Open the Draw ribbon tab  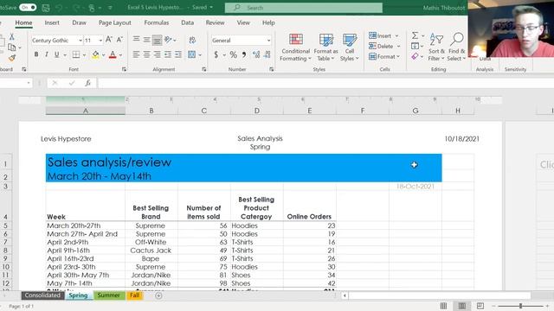point(79,22)
